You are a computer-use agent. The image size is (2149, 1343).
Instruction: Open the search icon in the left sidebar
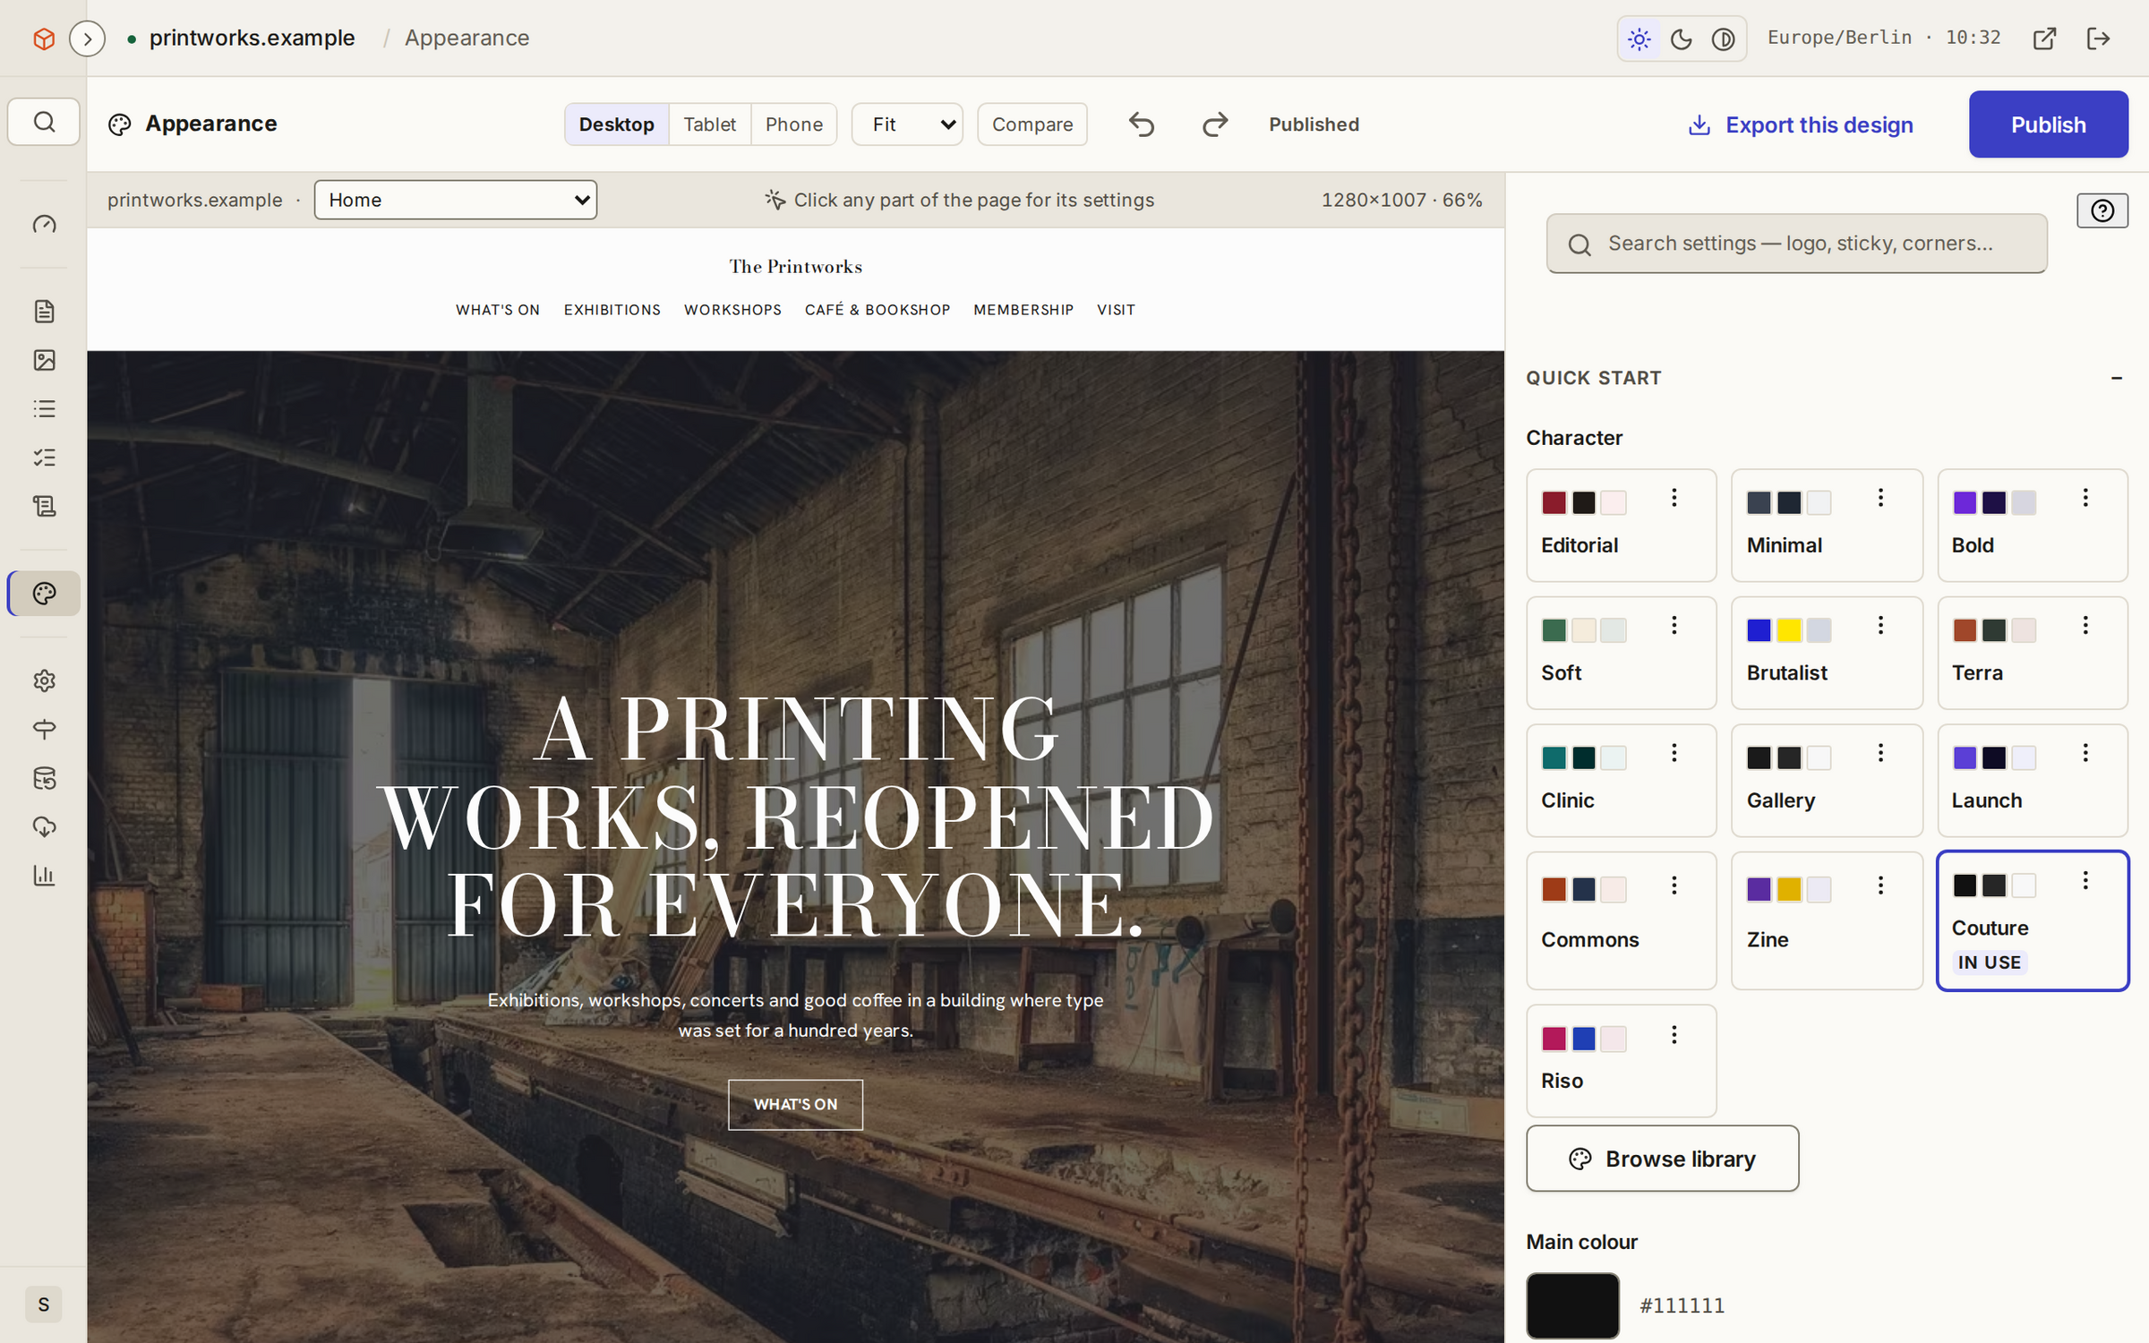point(44,122)
